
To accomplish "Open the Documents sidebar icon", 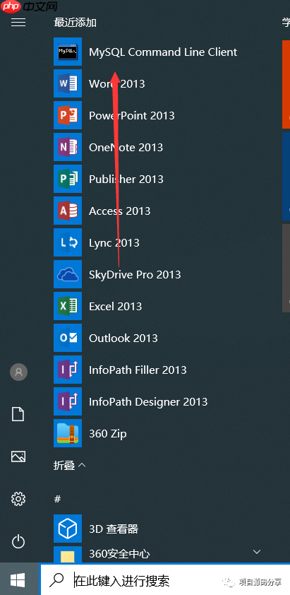I will (18, 414).
